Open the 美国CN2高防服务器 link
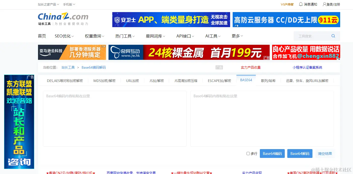 (x=312, y=172)
